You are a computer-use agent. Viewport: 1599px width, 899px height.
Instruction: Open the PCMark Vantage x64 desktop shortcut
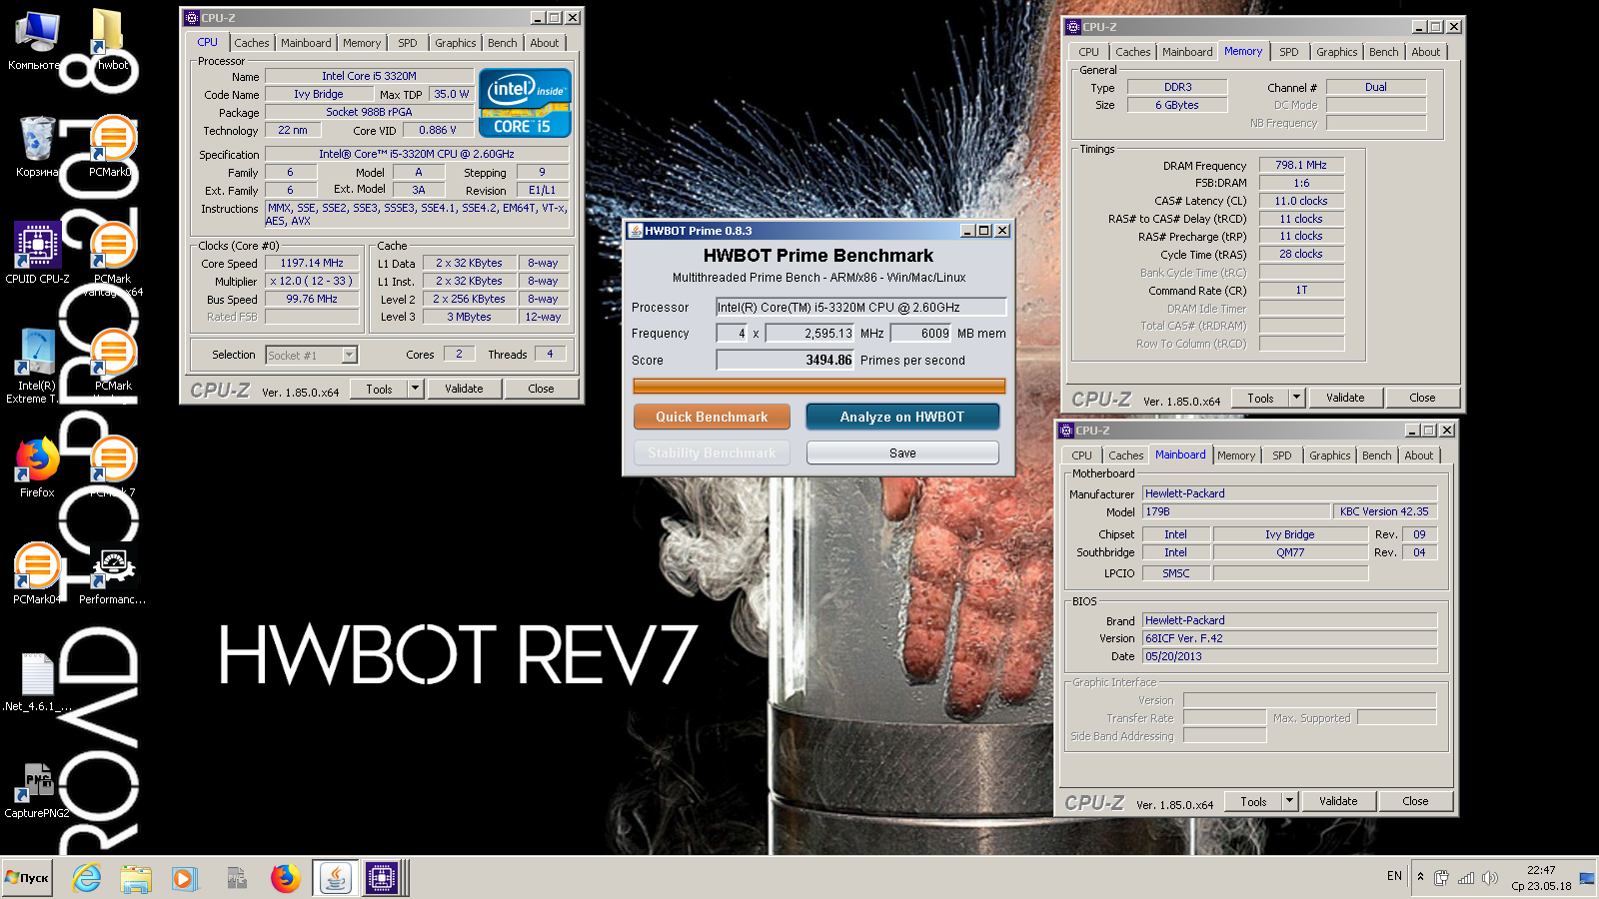pos(113,260)
